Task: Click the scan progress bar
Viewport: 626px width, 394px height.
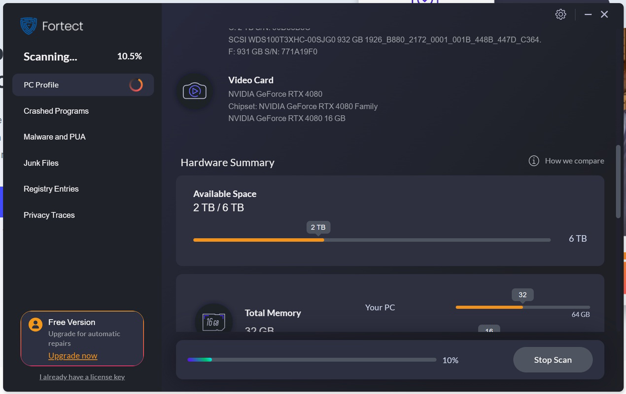Action: click(x=312, y=360)
